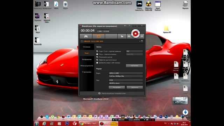Click the weather gadget showing 13°
This screenshot has height=126, width=224.
[180, 100]
